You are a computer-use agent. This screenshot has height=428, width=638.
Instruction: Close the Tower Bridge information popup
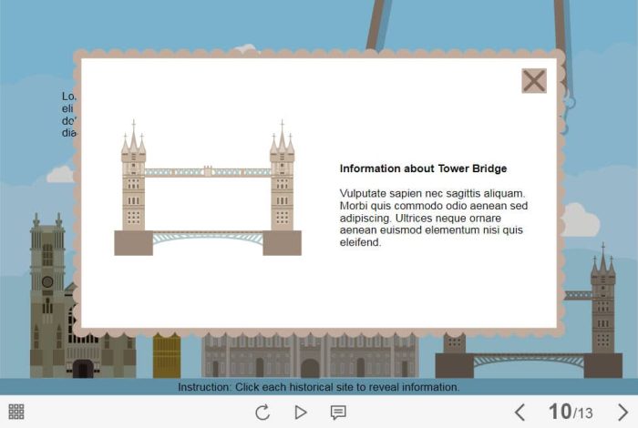coord(534,81)
